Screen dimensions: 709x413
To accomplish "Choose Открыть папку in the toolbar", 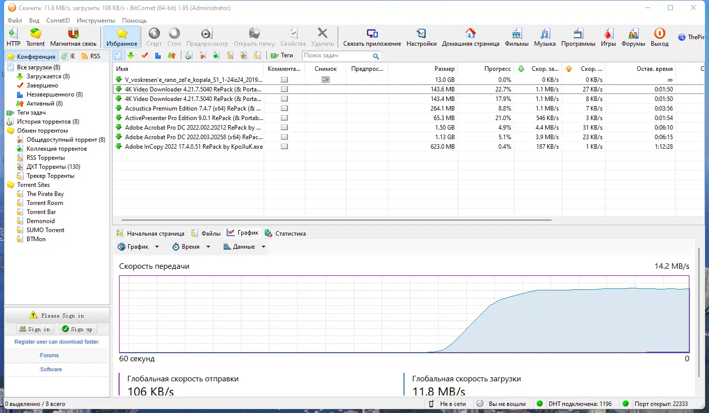I will click(254, 37).
